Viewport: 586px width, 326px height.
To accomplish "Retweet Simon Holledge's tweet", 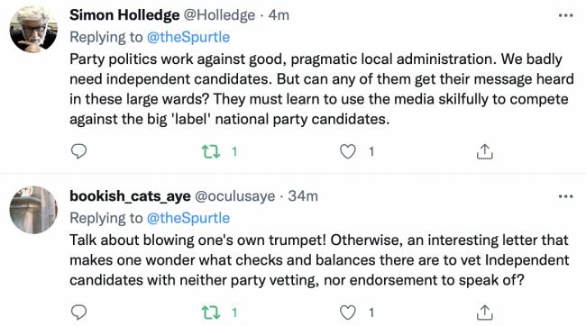I will (x=211, y=151).
